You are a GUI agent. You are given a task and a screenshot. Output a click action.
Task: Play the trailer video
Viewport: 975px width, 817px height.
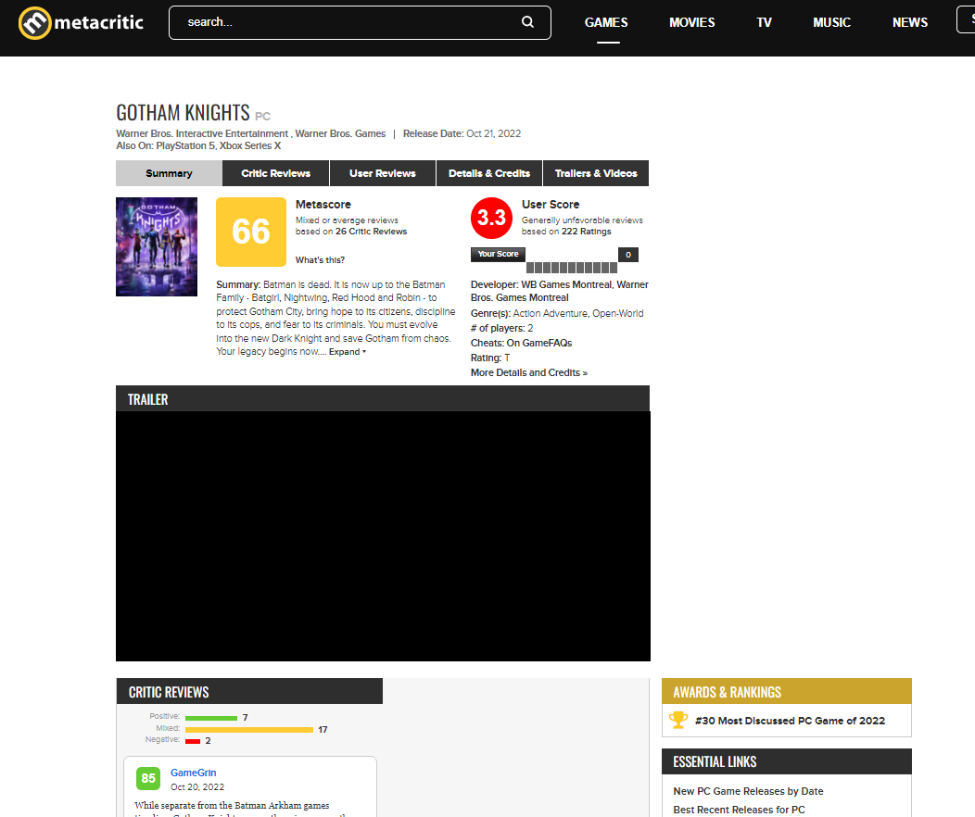[383, 536]
